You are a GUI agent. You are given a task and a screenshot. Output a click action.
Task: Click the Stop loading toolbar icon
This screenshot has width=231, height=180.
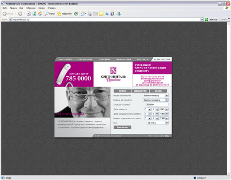28,14
